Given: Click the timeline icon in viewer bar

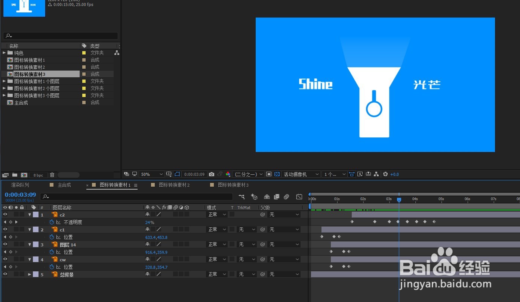Looking at the screenshot, I should click(368, 174).
